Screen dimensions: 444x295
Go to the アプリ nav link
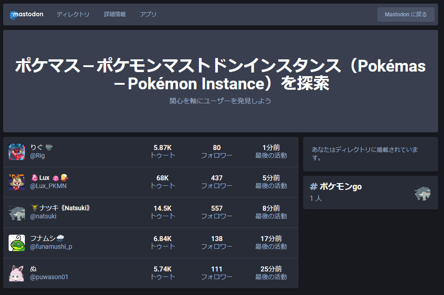(148, 15)
